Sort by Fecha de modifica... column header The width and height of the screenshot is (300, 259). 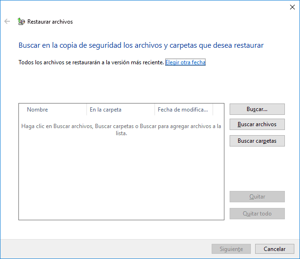tap(184, 110)
